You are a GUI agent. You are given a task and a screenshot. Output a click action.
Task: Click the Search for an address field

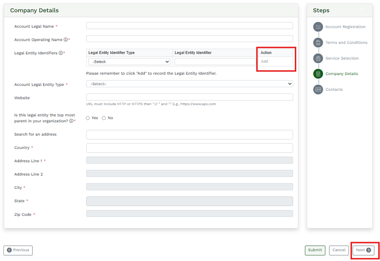(x=189, y=135)
